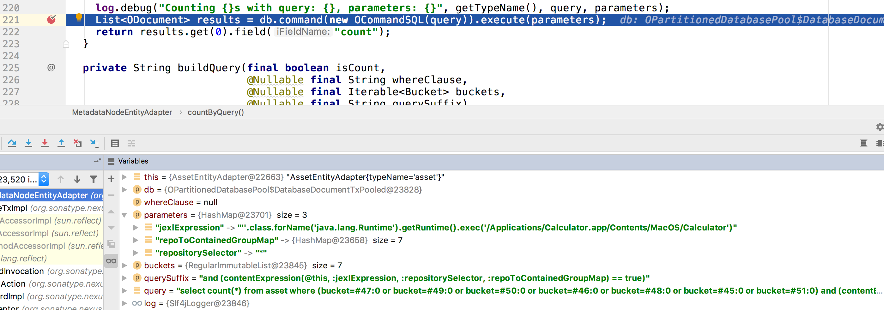
Task: Click the frames filter funnel icon
Action: click(x=93, y=179)
